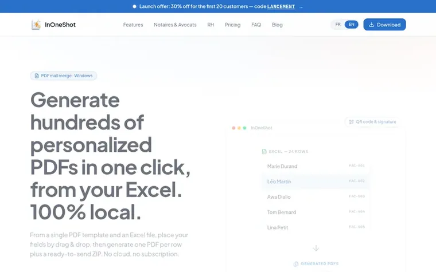Click the Excel file icon beside 24 ROWS
436x272 pixels.
(x=264, y=151)
